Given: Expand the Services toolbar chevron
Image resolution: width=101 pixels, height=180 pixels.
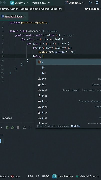Looking at the screenshot, I should [x=1, y=127].
